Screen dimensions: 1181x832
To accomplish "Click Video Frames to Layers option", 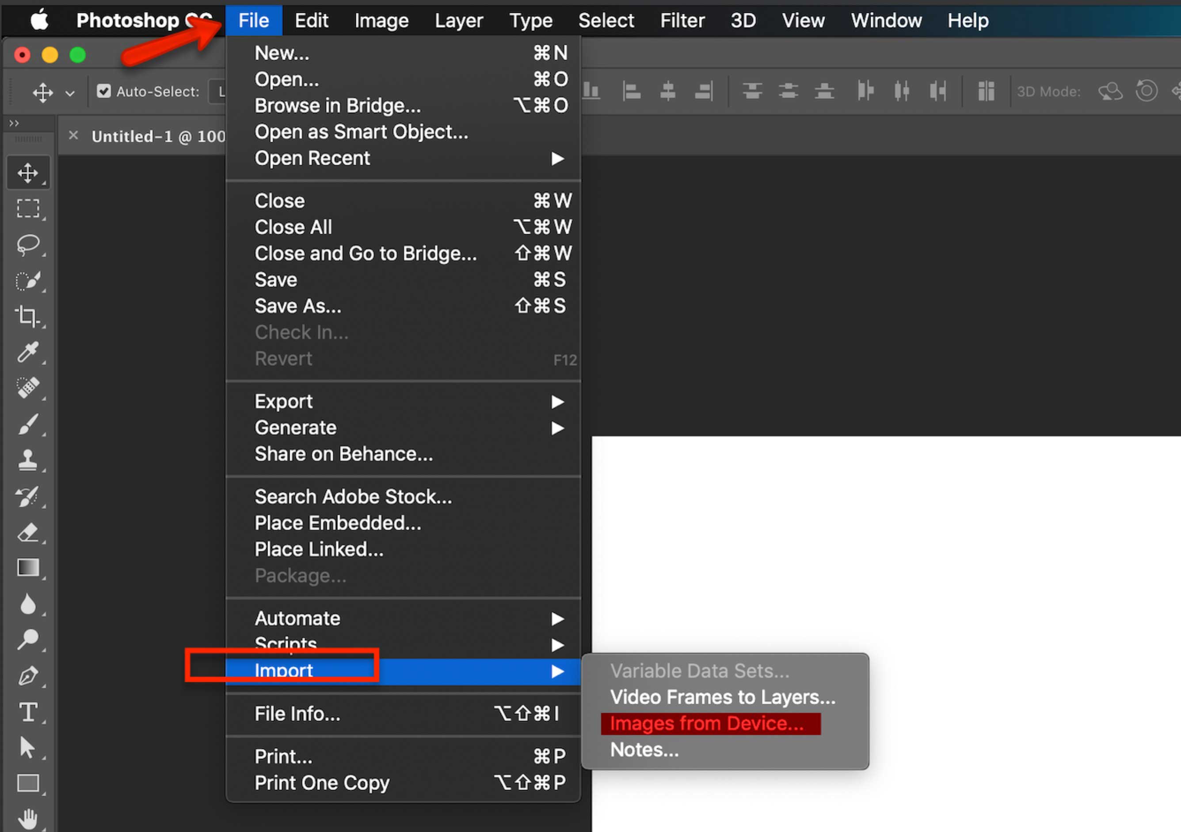I will [x=722, y=697].
